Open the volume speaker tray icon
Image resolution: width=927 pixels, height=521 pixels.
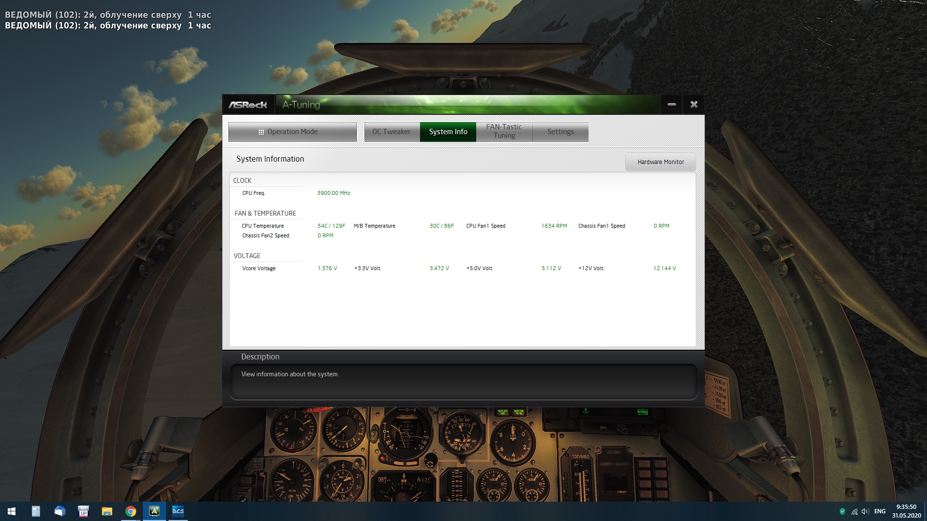865,511
